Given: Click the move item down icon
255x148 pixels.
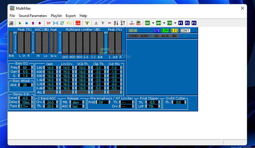Looking at the screenshot, I should [103, 23].
